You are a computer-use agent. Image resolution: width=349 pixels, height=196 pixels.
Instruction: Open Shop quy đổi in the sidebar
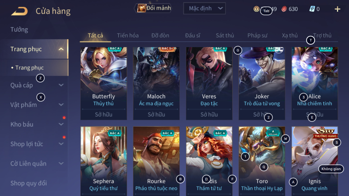click(x=29, y=183)
